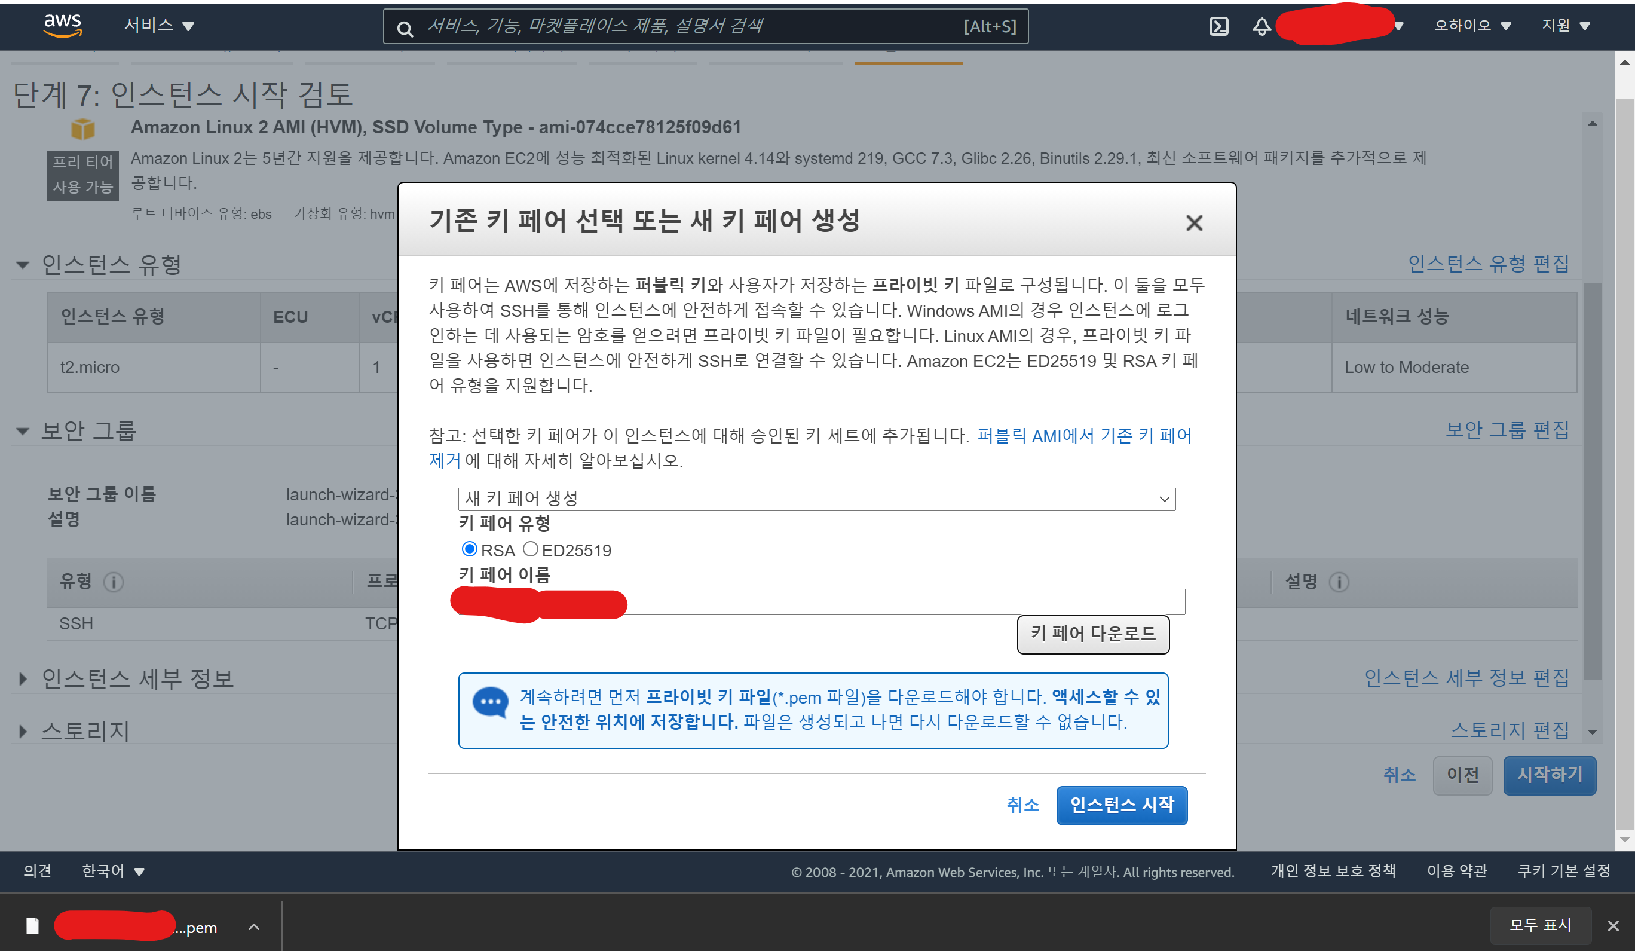
Task: Click 취소 in key pair dialog
Action: (1022, 805)
